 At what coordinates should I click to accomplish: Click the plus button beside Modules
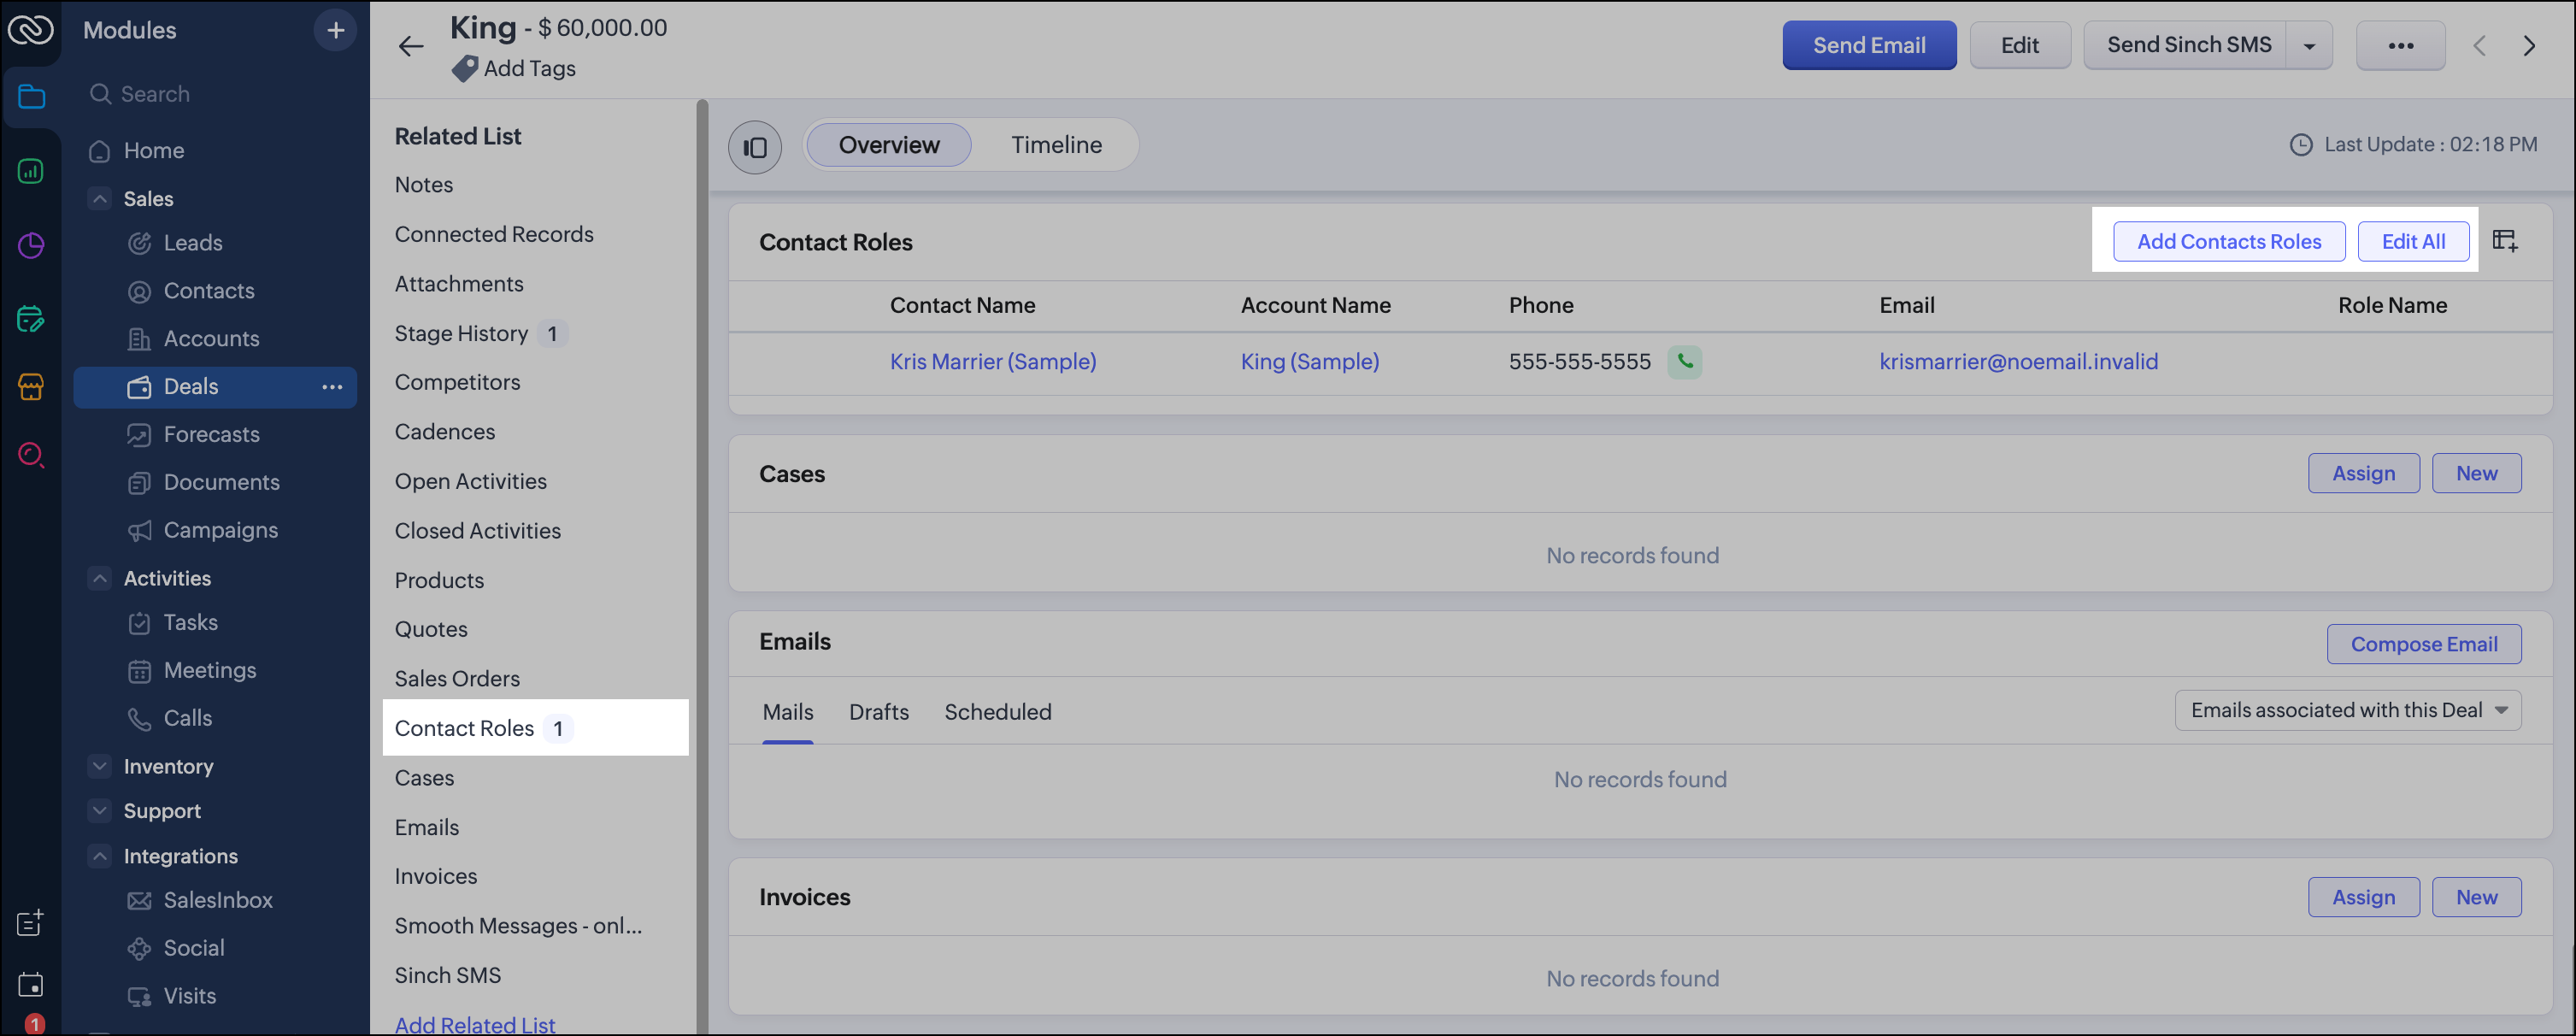[x=335, y=30]
